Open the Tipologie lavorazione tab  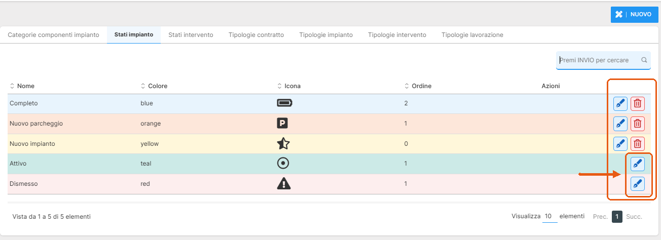[x=472, y=35]
